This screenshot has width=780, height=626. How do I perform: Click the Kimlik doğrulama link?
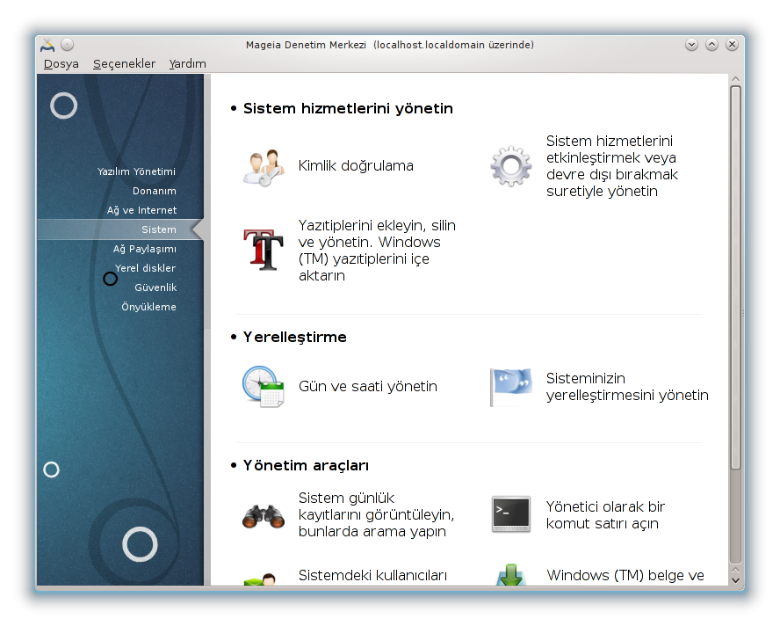point(356,166)
